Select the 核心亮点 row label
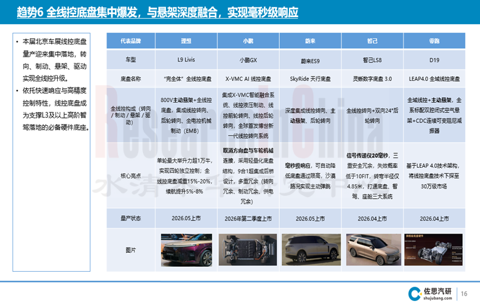480x304 pixels. click(131, 176)
